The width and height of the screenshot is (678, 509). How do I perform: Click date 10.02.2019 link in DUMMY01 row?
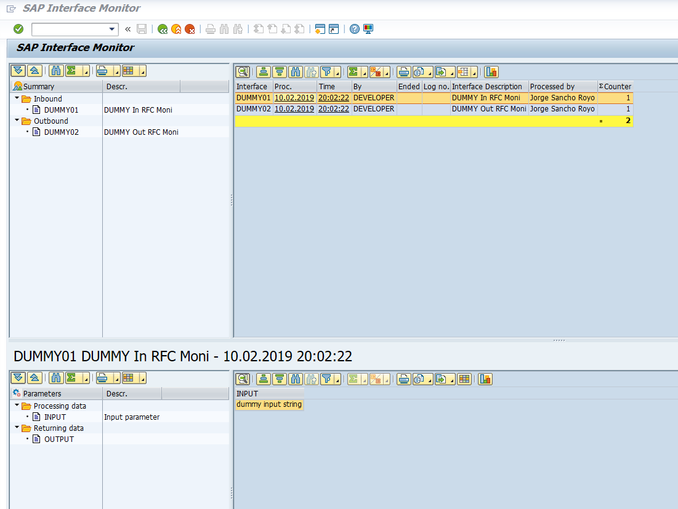point(294,98)
